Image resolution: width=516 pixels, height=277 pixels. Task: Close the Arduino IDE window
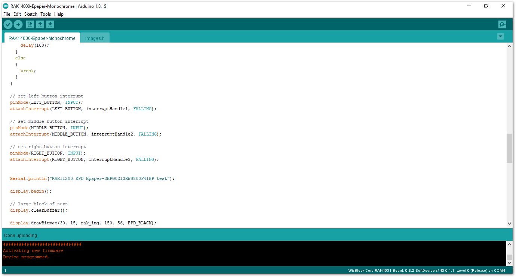pyautogui.click(x=503, y=6)
